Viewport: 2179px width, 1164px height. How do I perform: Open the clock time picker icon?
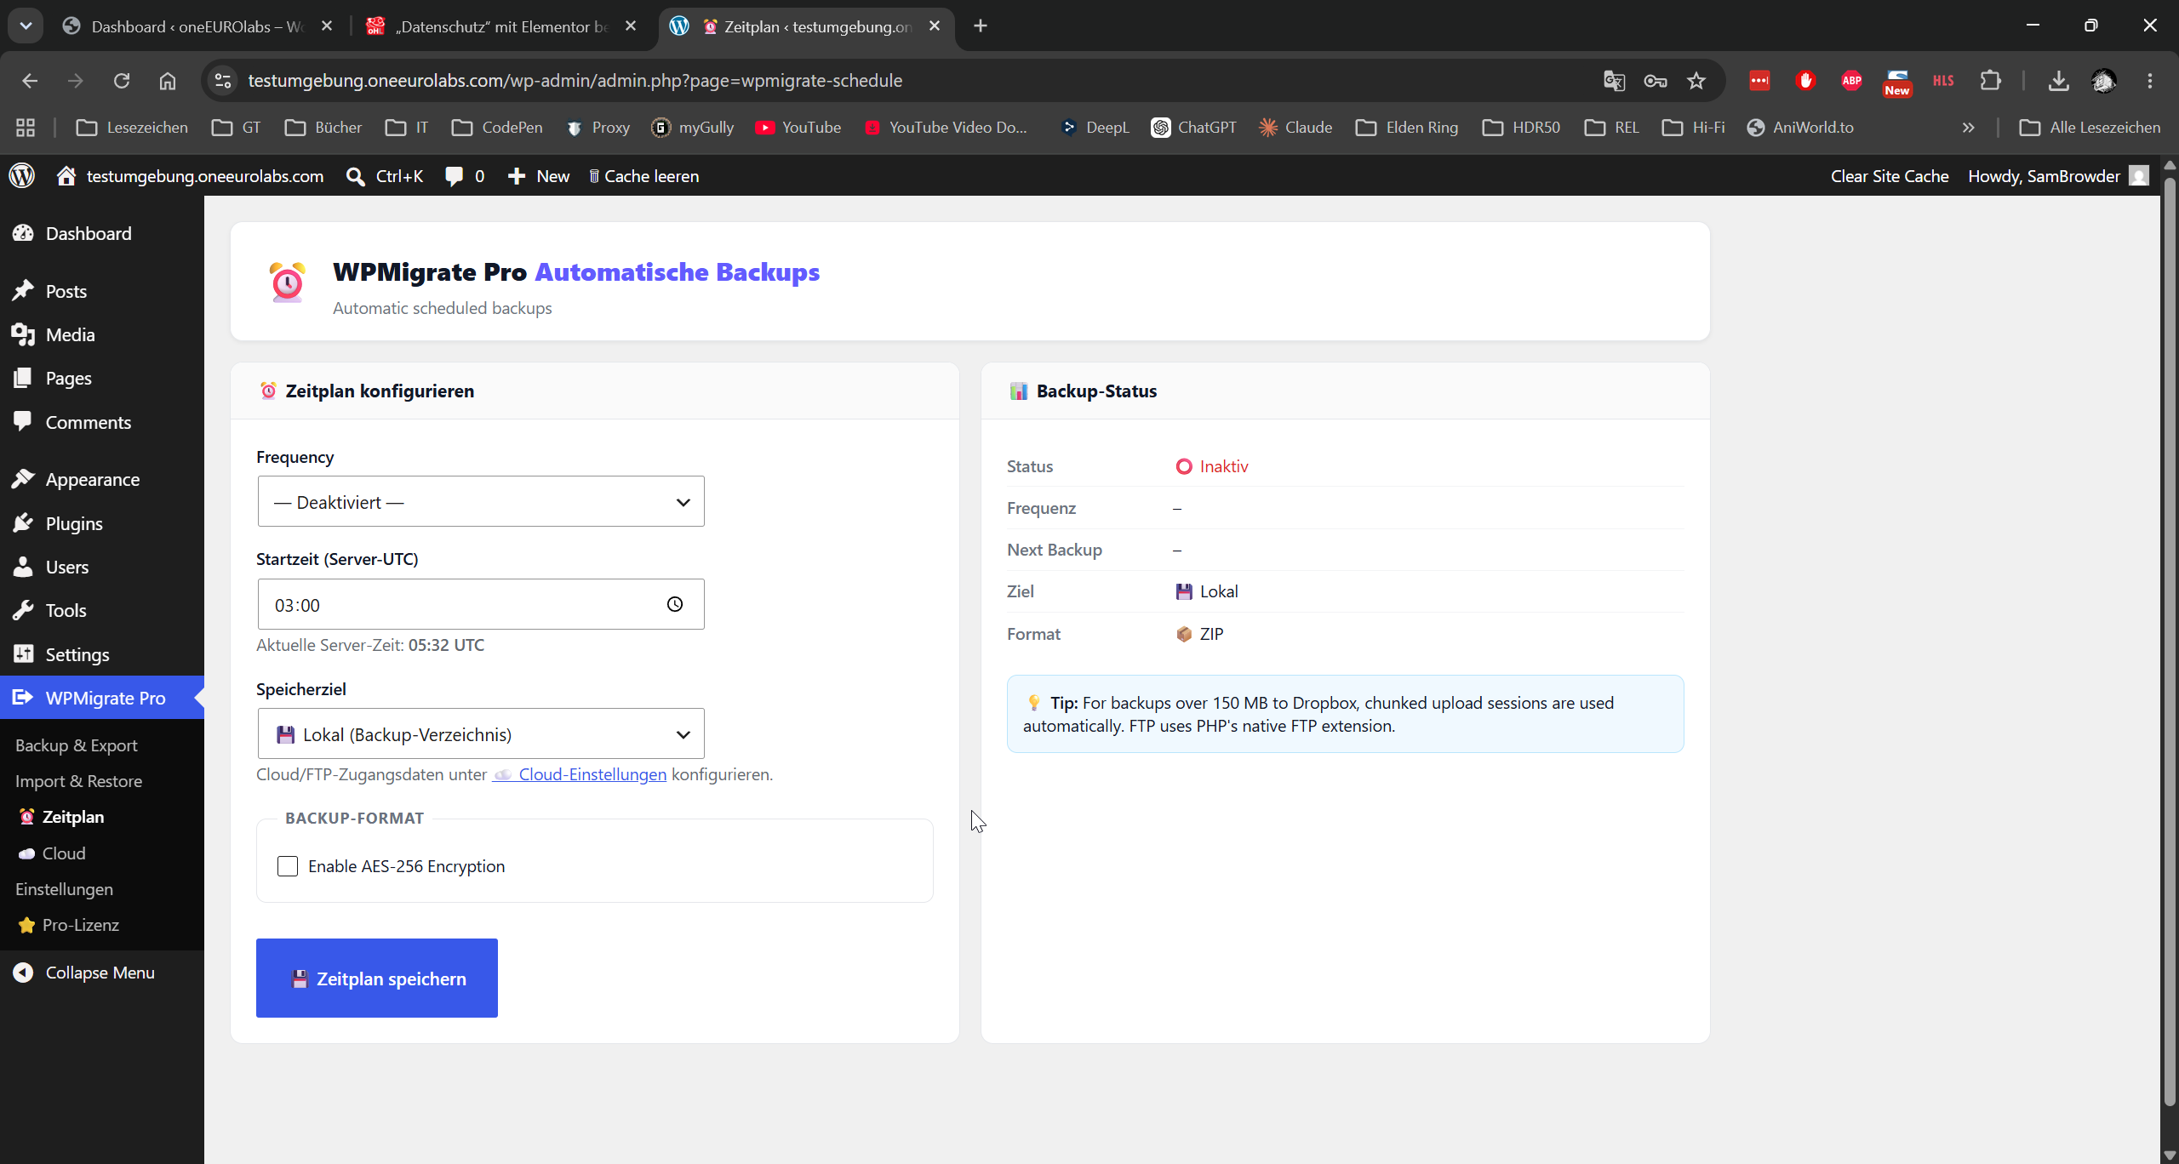tap(675, 604)
